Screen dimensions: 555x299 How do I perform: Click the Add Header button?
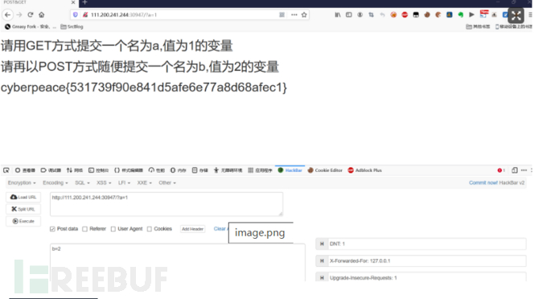pos(192,229)
